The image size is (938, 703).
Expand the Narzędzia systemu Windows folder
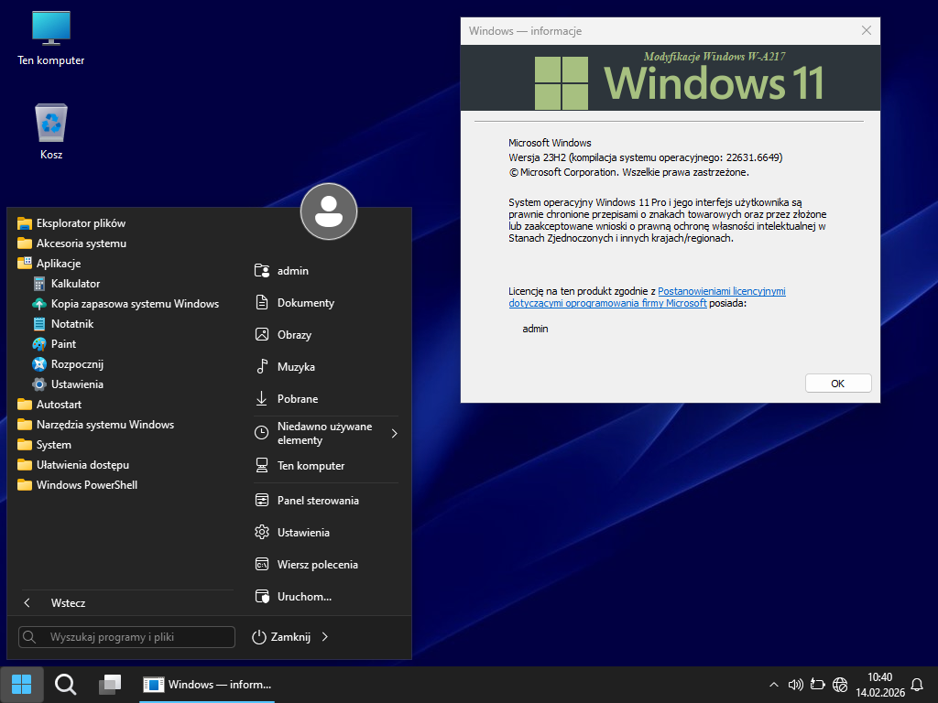coord(104,425)
